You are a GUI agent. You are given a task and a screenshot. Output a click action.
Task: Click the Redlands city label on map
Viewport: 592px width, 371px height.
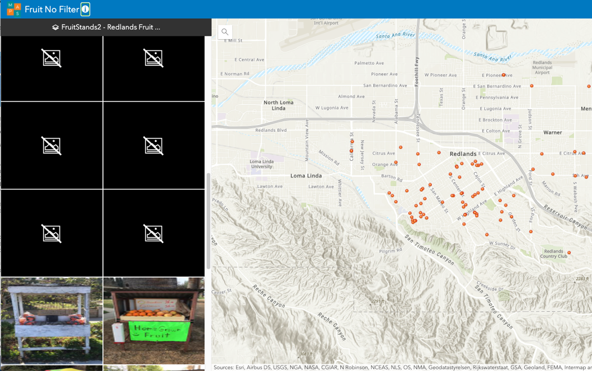pos(463,154)
